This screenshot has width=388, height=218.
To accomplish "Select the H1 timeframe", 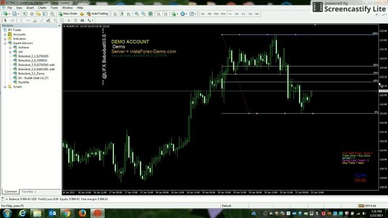I will coord(230,14).
